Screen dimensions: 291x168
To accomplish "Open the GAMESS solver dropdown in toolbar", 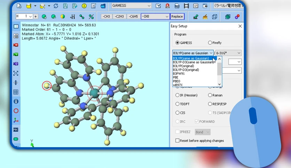I will [131, 6].
